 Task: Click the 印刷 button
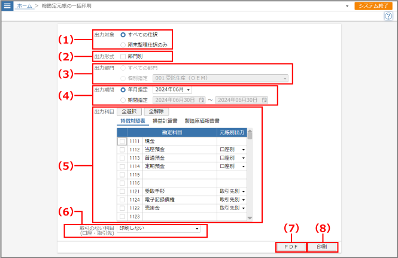322,247
